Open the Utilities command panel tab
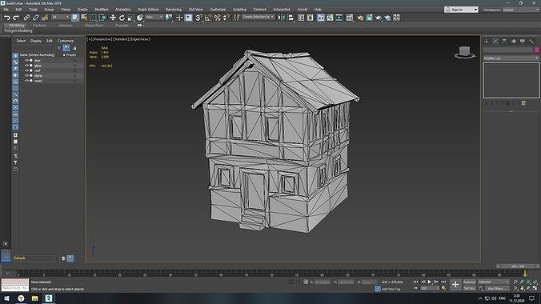The image size is (541, 304). [x=531, y=42]
